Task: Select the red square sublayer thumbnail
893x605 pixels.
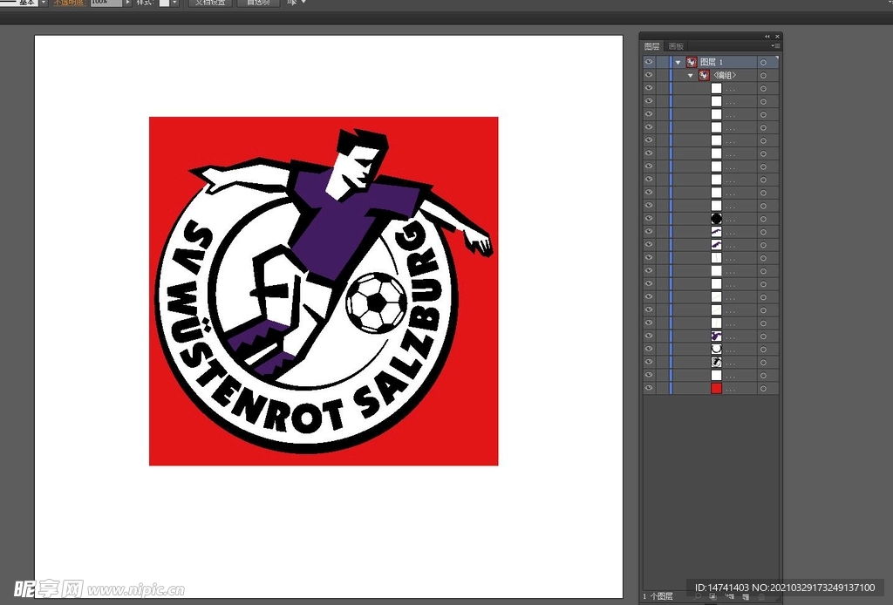Action: click(x=717, y=388)
